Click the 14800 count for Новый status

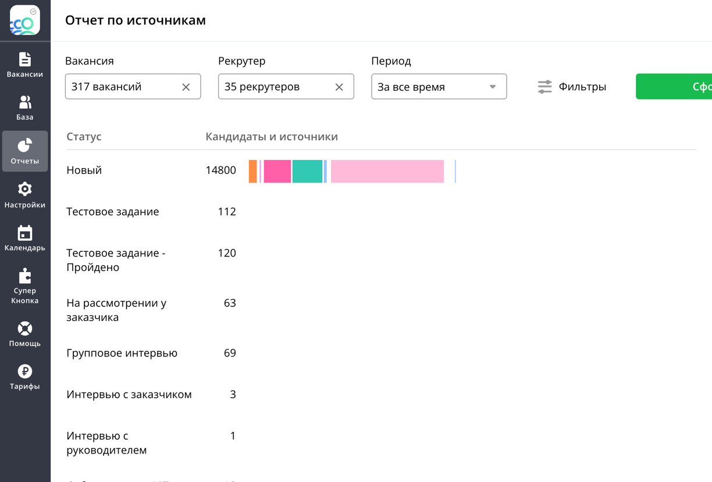221,170
